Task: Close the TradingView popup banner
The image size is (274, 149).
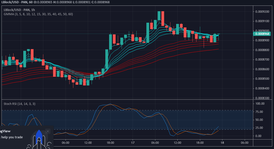Action: (x=48, y=131)
